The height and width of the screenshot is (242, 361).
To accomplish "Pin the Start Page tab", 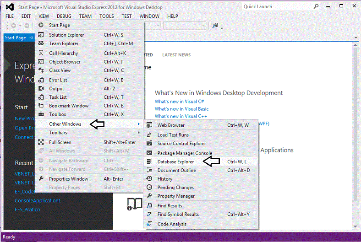I will 31,38.
